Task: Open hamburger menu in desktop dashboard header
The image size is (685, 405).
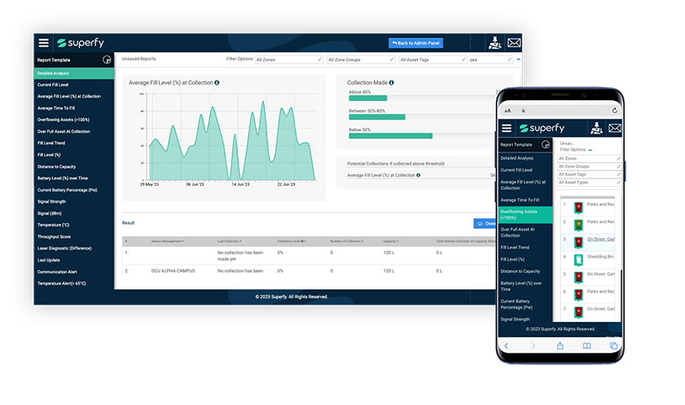Action: pos(43,42)
